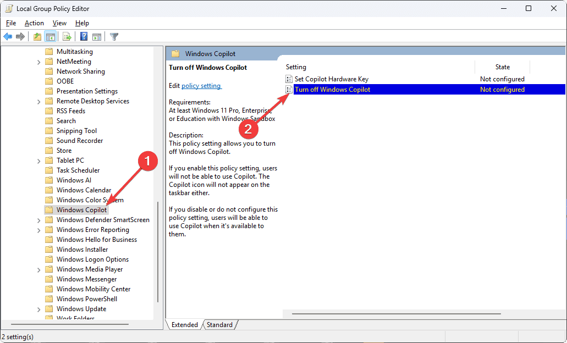Click the Store folder icon

pyautogui.click(x=49, y=151)
